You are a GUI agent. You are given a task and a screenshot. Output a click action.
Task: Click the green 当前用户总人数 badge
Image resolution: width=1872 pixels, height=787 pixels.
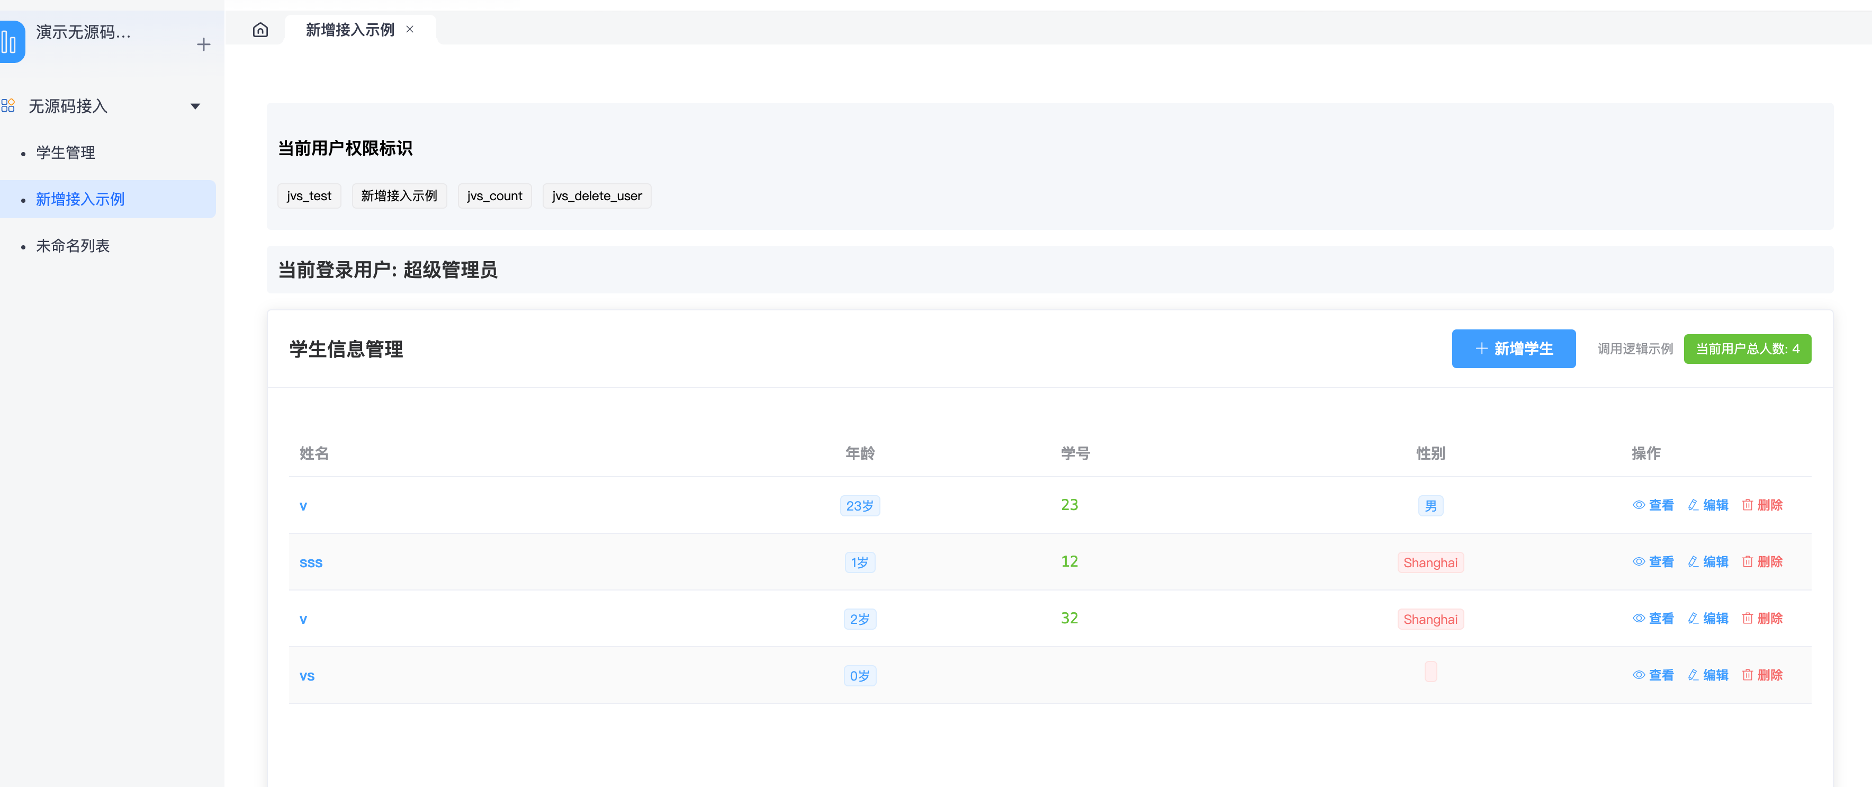click(x=1747, y=349)
